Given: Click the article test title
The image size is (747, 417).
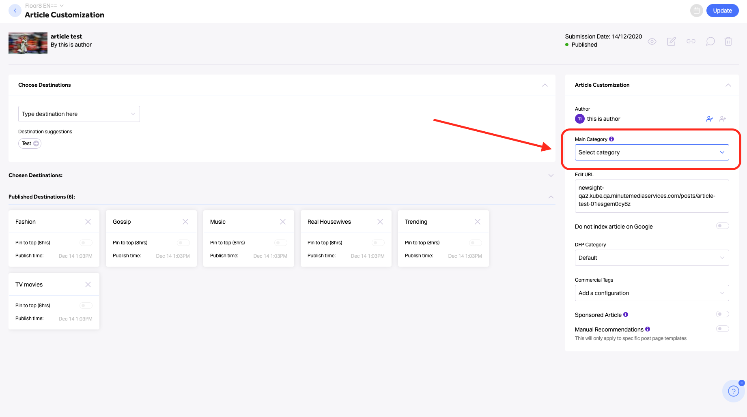Looking at the screenshot, I should pyautogui.click(x=66, y=36).
